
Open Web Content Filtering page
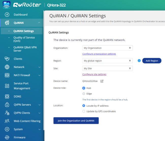coord(27,121)
